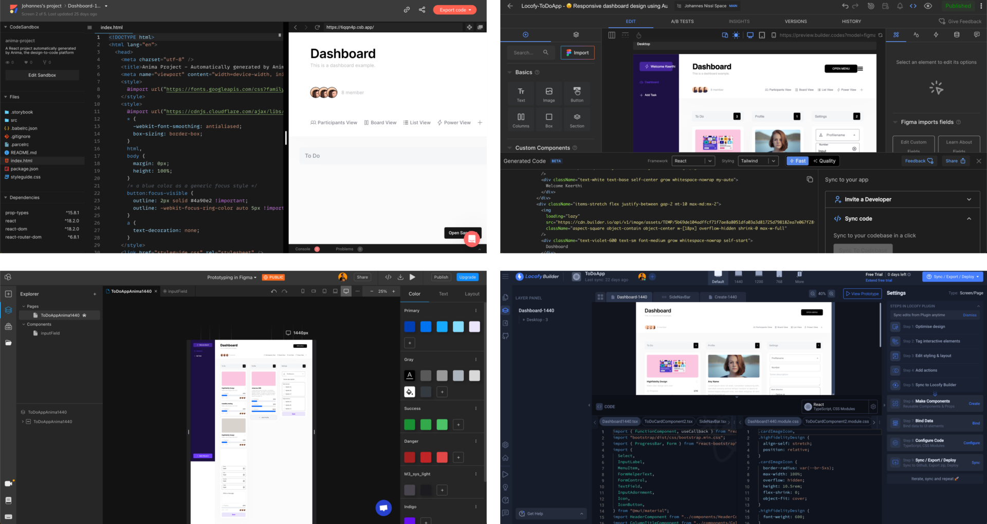Open the Figma zoom level dropdown
The height and width of the screenshot is (524, 987).
pyautogui.click(x=381, y=291)
